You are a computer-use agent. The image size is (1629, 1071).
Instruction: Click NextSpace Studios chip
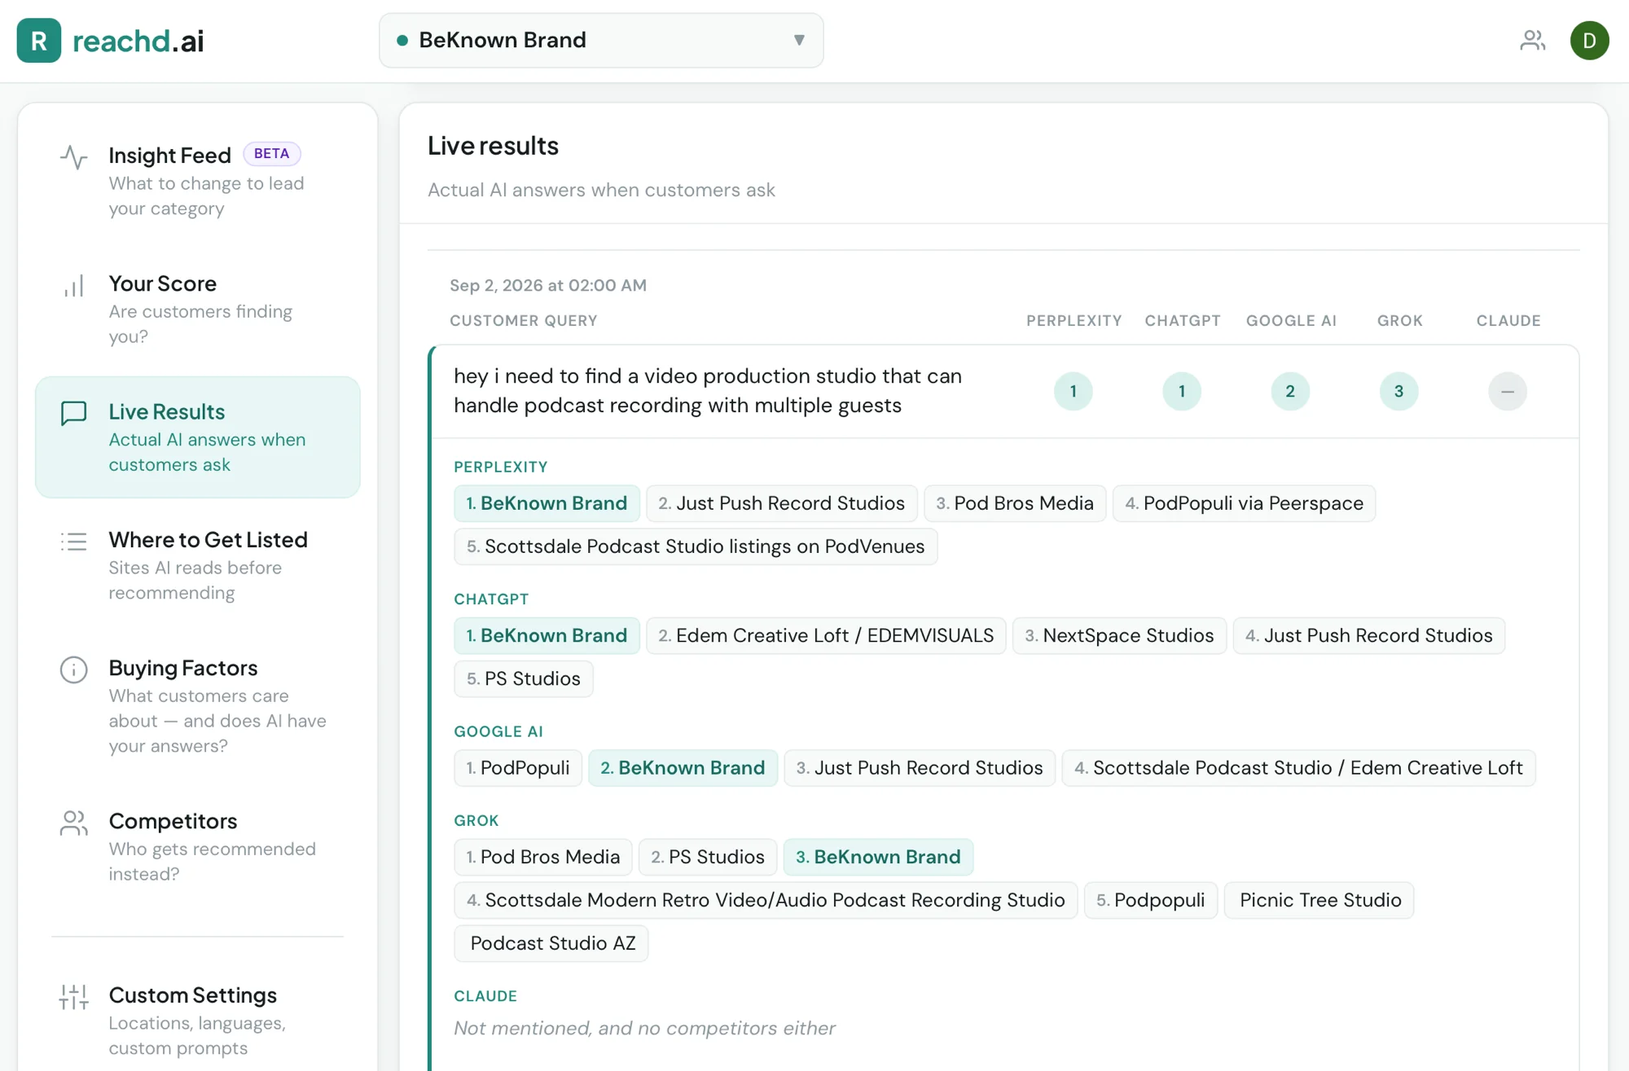tap(1119, 635)
